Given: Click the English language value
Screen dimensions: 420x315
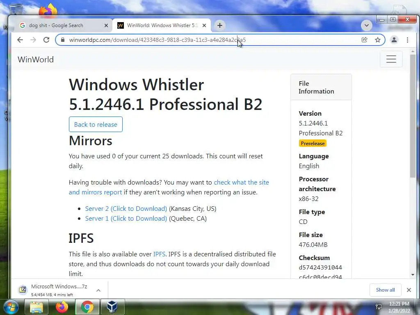Looking at the screenshot, I should tap(309, 166).
